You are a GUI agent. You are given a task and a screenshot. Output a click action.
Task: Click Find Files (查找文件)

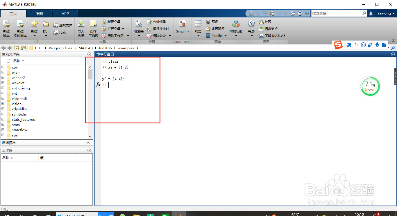tap(63, 25)
